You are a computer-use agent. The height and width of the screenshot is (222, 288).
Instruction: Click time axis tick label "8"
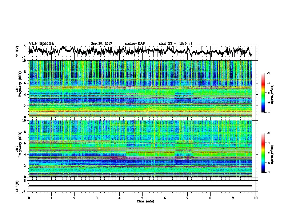click(210, 198)
